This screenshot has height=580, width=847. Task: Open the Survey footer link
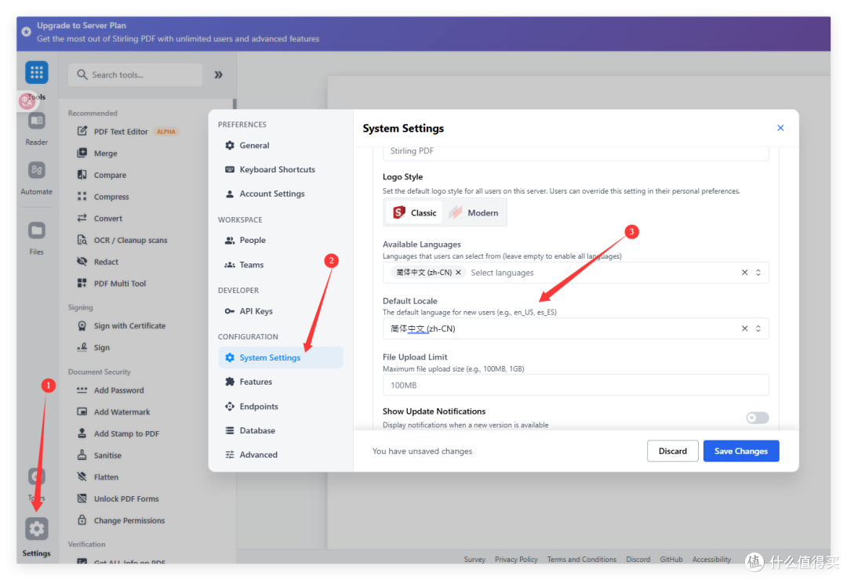coord(474,560)
